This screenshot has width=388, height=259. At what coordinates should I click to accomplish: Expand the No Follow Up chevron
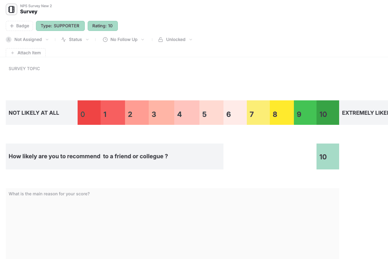tap(143, 40)
